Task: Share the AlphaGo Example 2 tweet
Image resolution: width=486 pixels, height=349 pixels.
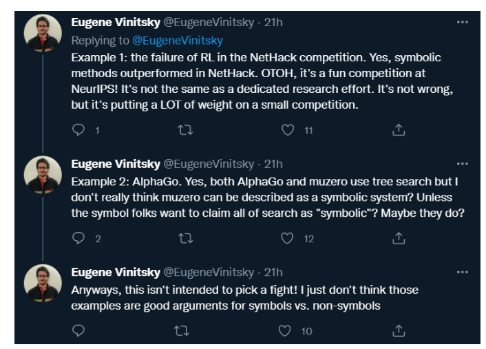Action: click(399, 238)
